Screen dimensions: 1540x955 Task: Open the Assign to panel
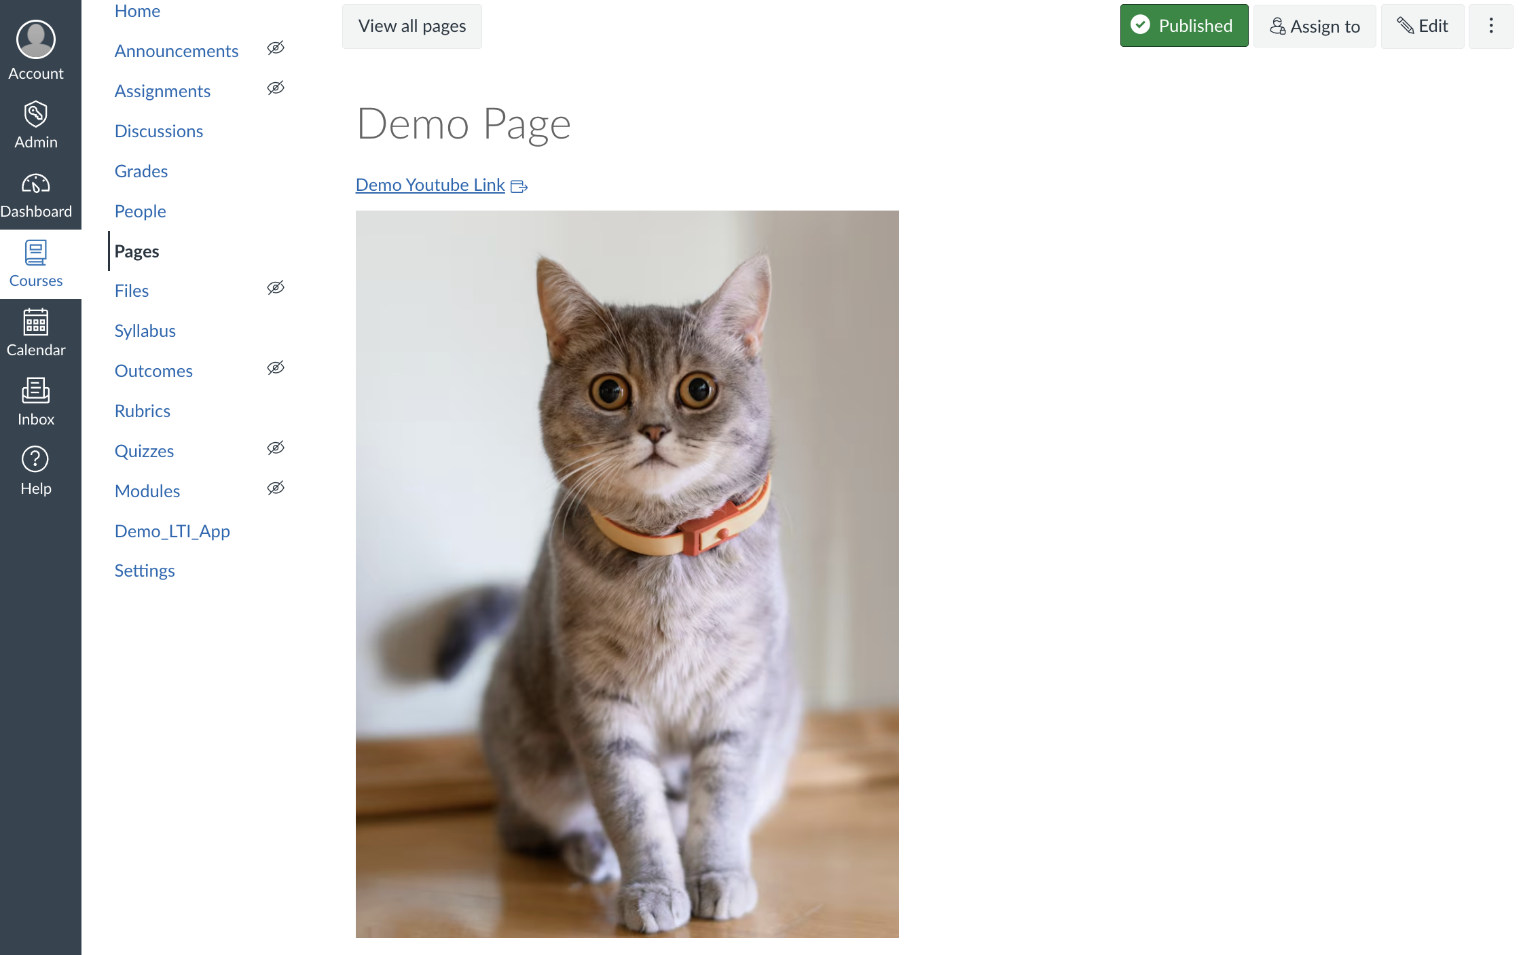[1315, 26]
